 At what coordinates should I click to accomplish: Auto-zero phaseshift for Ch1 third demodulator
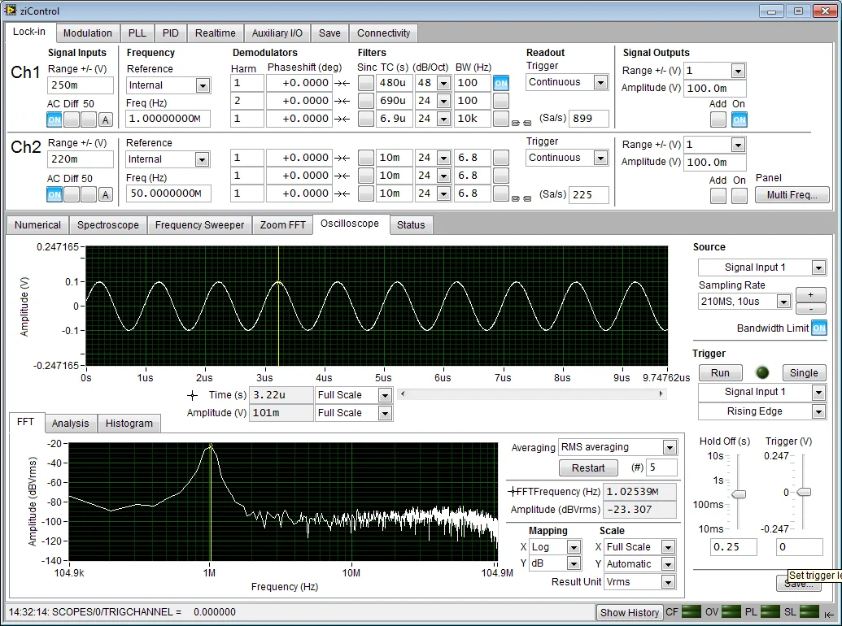pyautogui.click(x=342, y=119)
